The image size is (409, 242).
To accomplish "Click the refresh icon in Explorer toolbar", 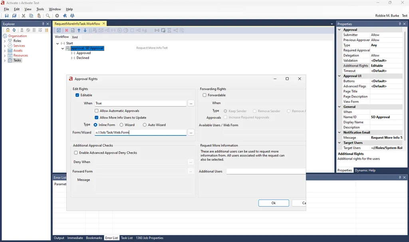I will tap(14, 30).
